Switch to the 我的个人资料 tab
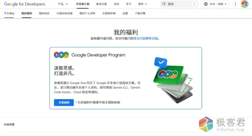This screenshot has height=136, width=252. tap(87, 13)
